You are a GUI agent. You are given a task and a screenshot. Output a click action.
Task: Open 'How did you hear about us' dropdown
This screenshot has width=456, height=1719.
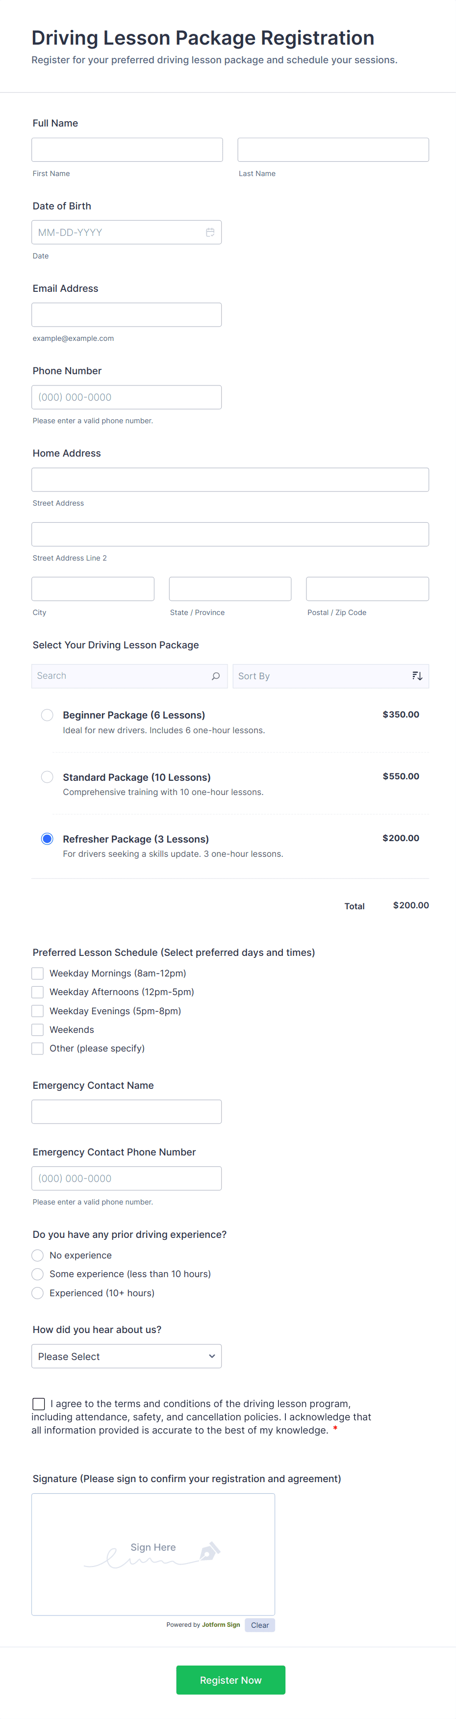[x=127, y=1356]
